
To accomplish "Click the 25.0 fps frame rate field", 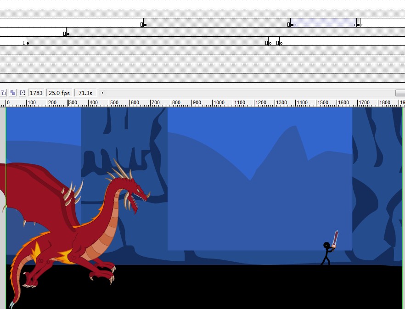I will tap(59, 93).
